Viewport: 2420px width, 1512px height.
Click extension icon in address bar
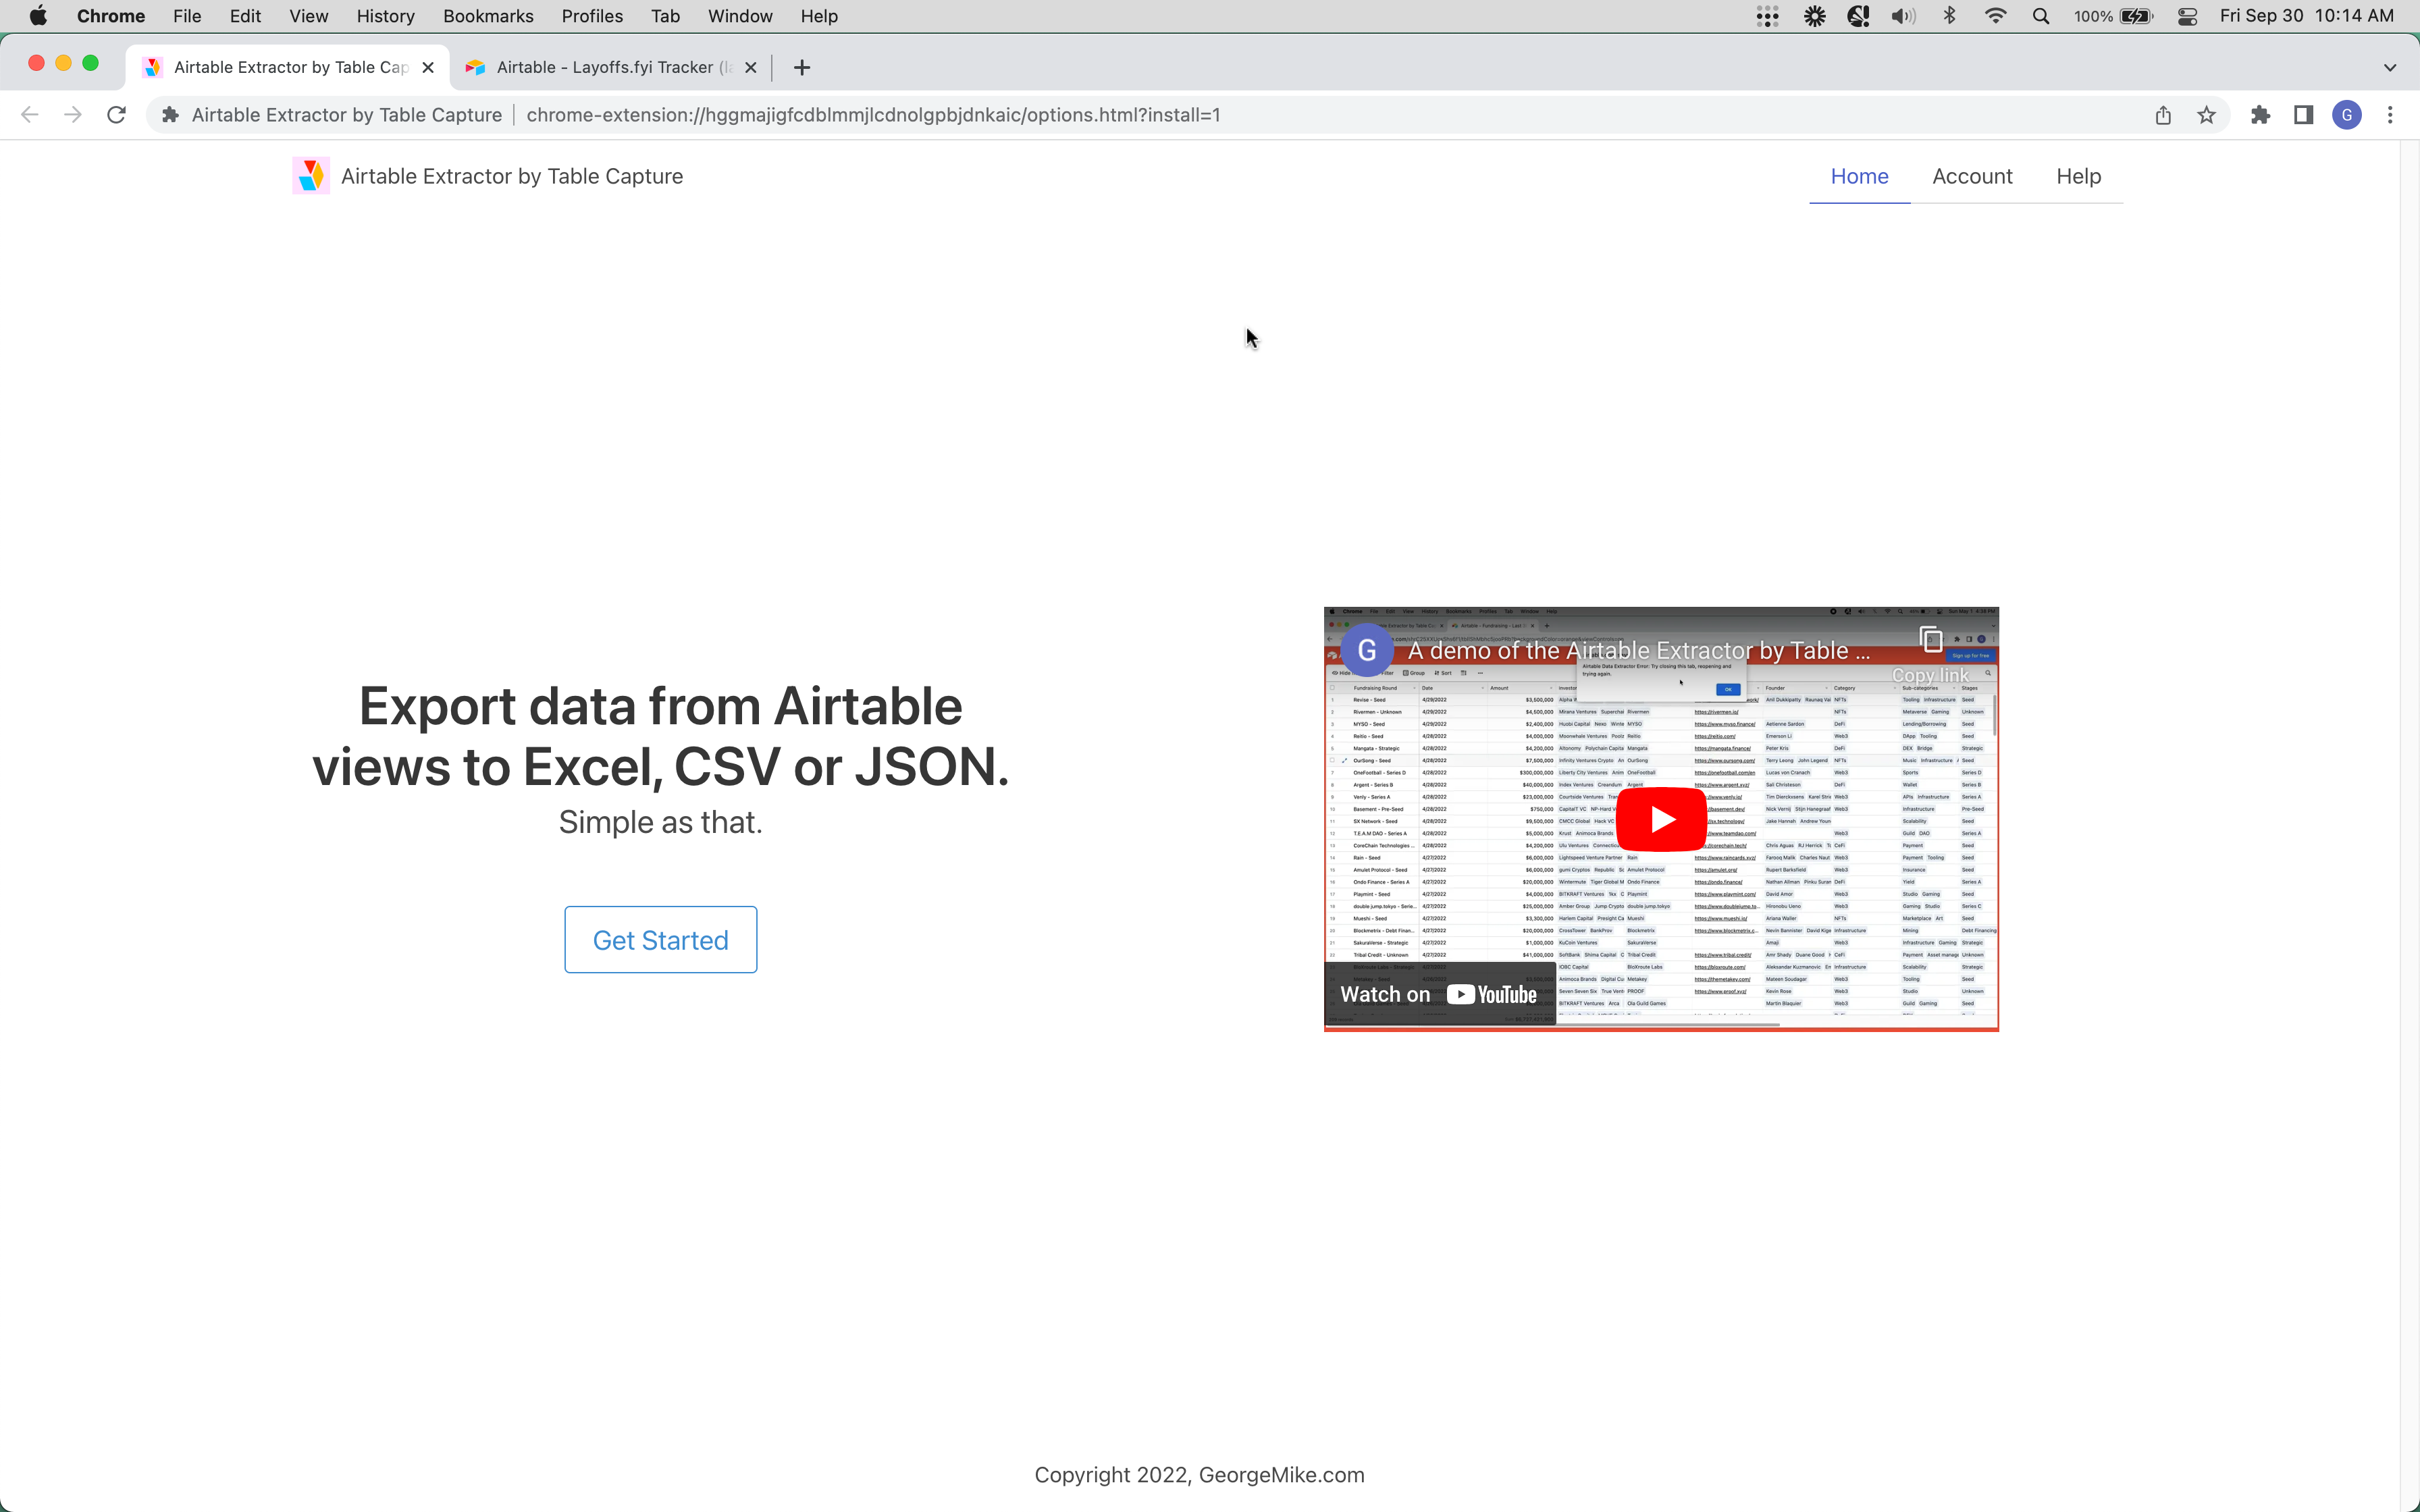pos(170,115)
